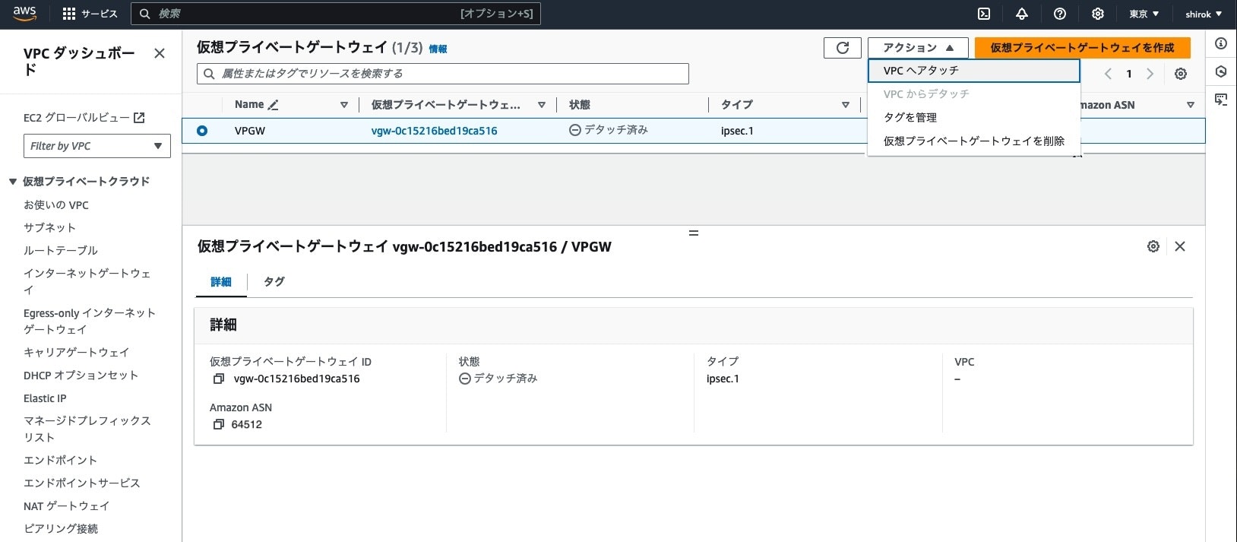
Task: Open the vgw-0c15216bed19ca516 link in table
Action: pyautogui.click(x=434, y=131)
